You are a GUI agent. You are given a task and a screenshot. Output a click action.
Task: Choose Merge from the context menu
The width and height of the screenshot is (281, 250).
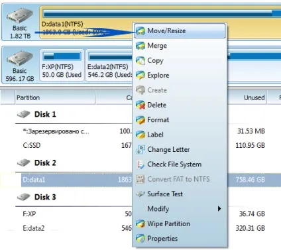180,46
